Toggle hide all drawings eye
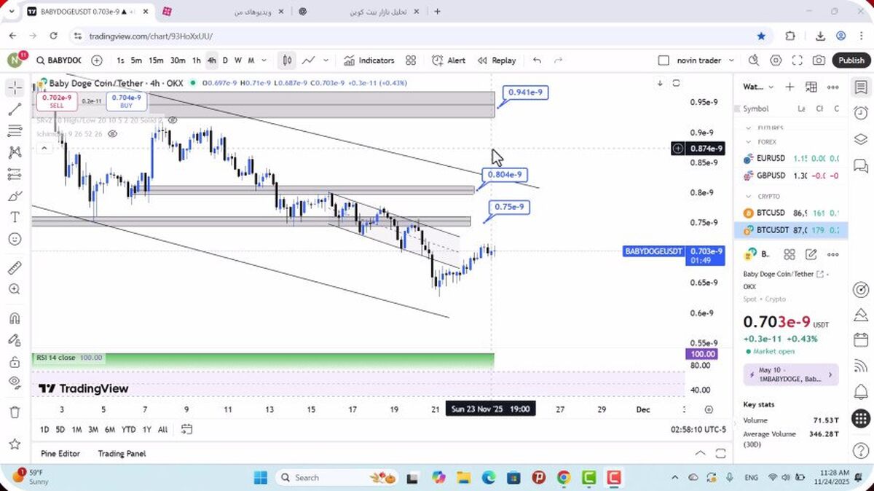The width and height of the screenshot is (874, 491). [x=15, y=382]
